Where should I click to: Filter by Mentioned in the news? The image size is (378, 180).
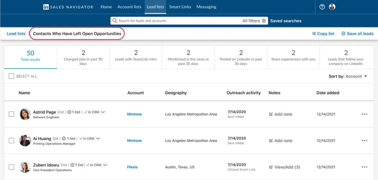(x=188, y=57)
